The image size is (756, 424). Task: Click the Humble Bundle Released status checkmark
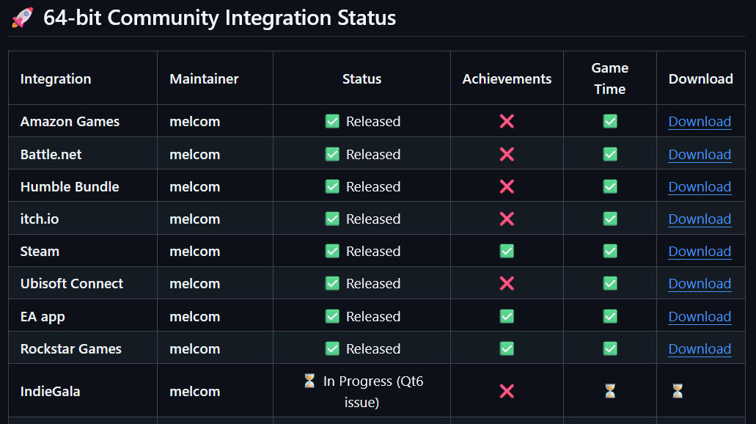(332, 186)
